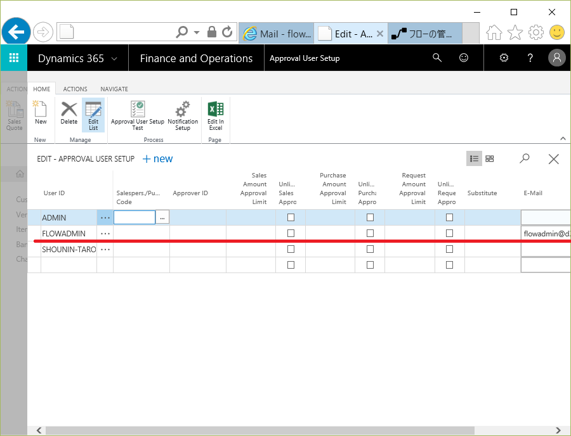Screen dimensions: 571x436
Task: Open Salesperson Code lookup button for ADMIN
Action: coord(162,217)
